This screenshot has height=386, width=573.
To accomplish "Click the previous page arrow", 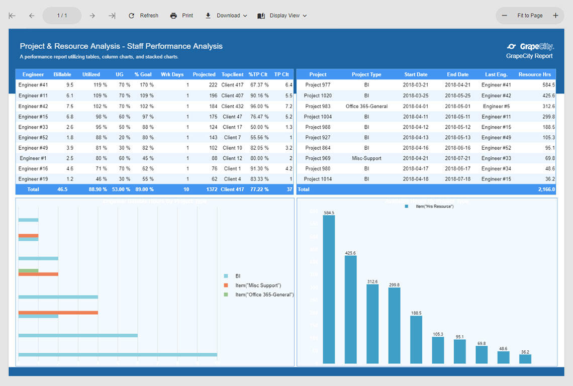I will (32, 16).
